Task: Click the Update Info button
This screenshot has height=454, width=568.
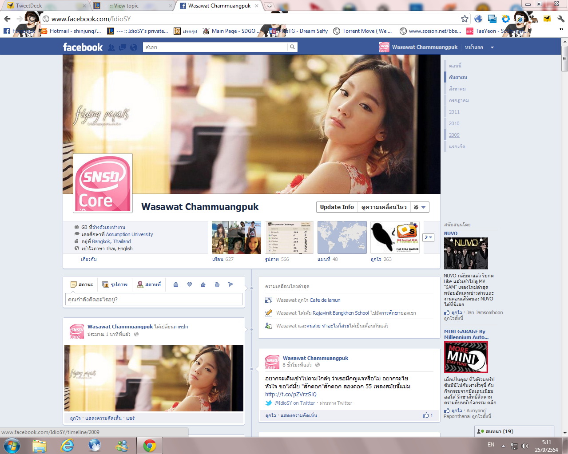Action: point(337,207)
